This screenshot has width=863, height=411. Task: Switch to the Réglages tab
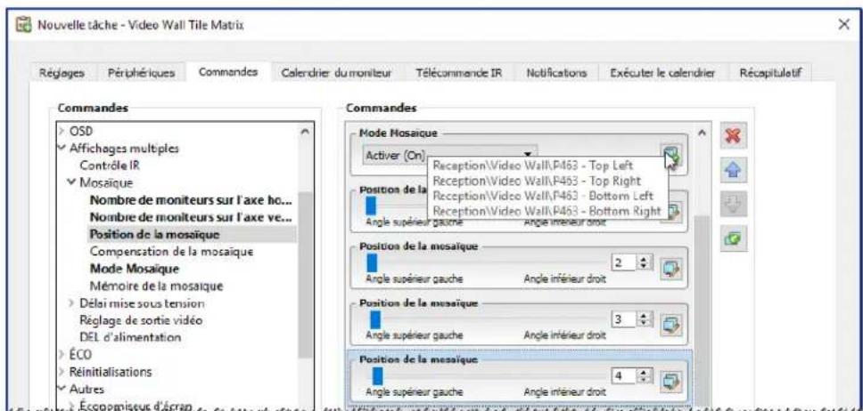click(62, 73)
